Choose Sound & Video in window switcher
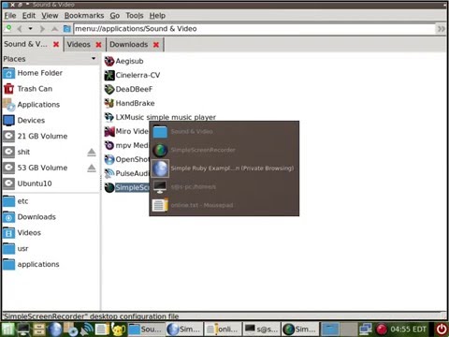Screen dimensions: 449x337 pos(224,132)
